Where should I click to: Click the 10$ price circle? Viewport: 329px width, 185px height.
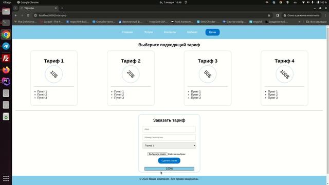click(53, 74)
